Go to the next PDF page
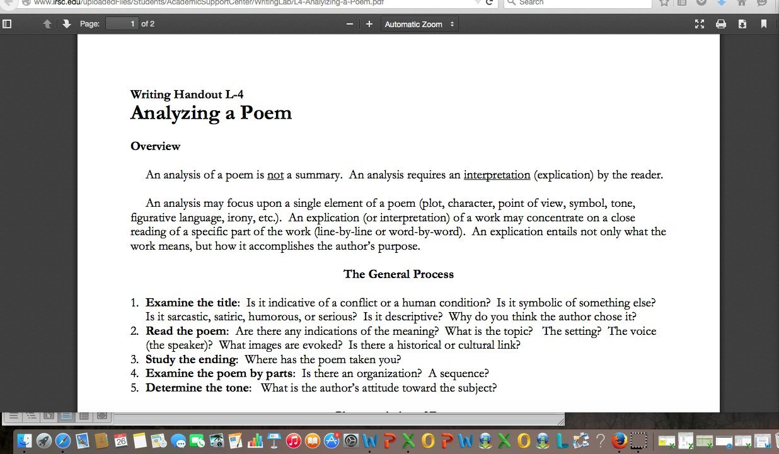Viewport: 779px width, 454px height. (66, 24)
